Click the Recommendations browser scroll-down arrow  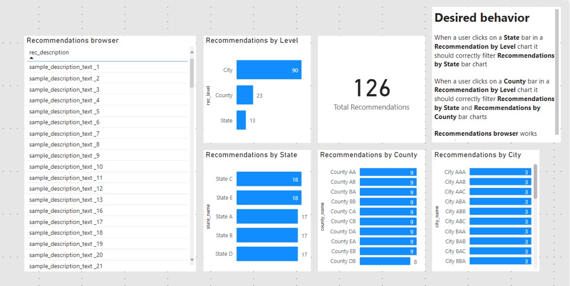click(192, 260)
